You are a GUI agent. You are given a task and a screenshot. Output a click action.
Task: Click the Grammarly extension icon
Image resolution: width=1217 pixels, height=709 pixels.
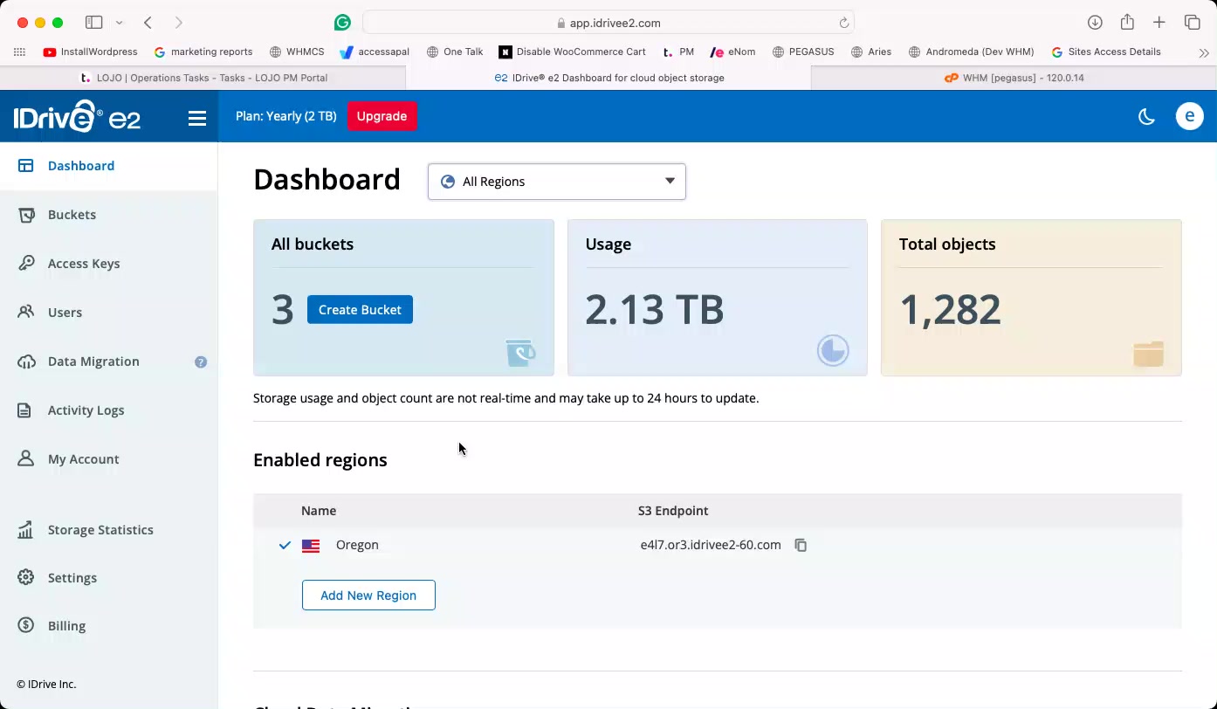pyautogui.click(x=342, y=23)
